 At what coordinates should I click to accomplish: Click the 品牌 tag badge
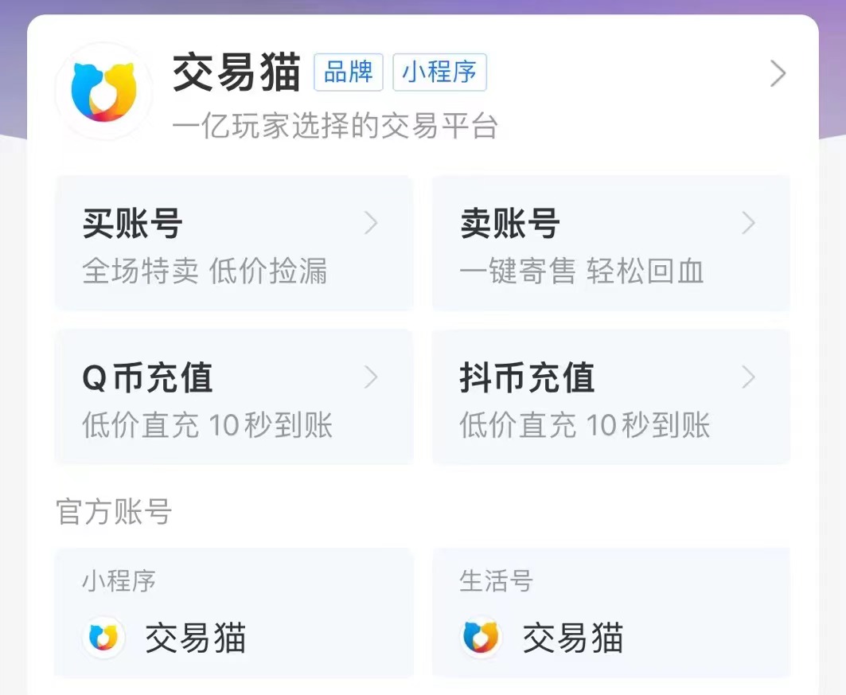[349, 72]
